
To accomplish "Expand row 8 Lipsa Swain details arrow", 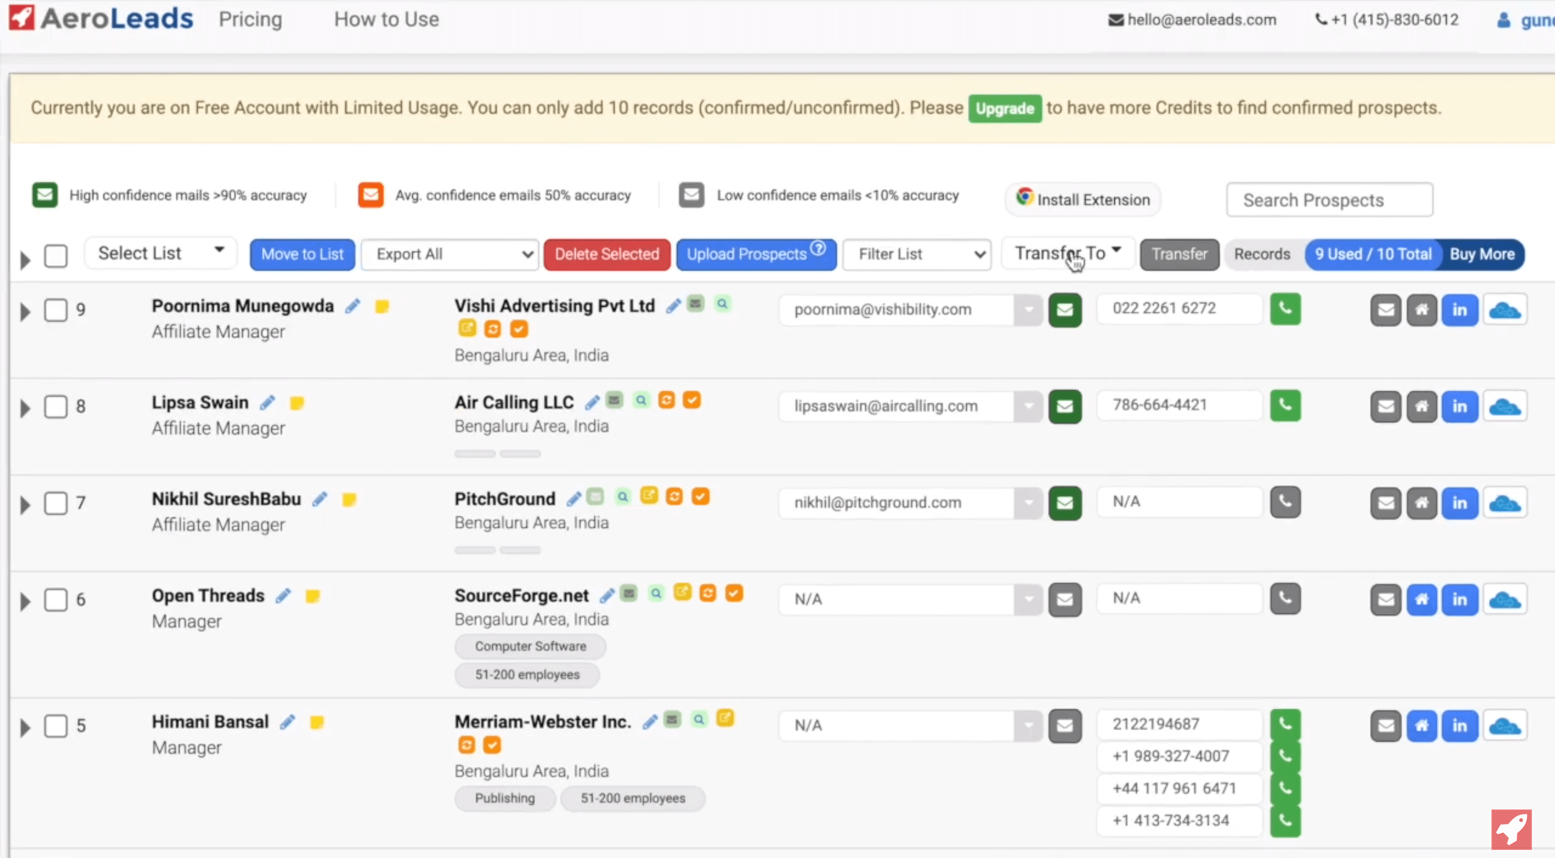I will click(25, 408).
